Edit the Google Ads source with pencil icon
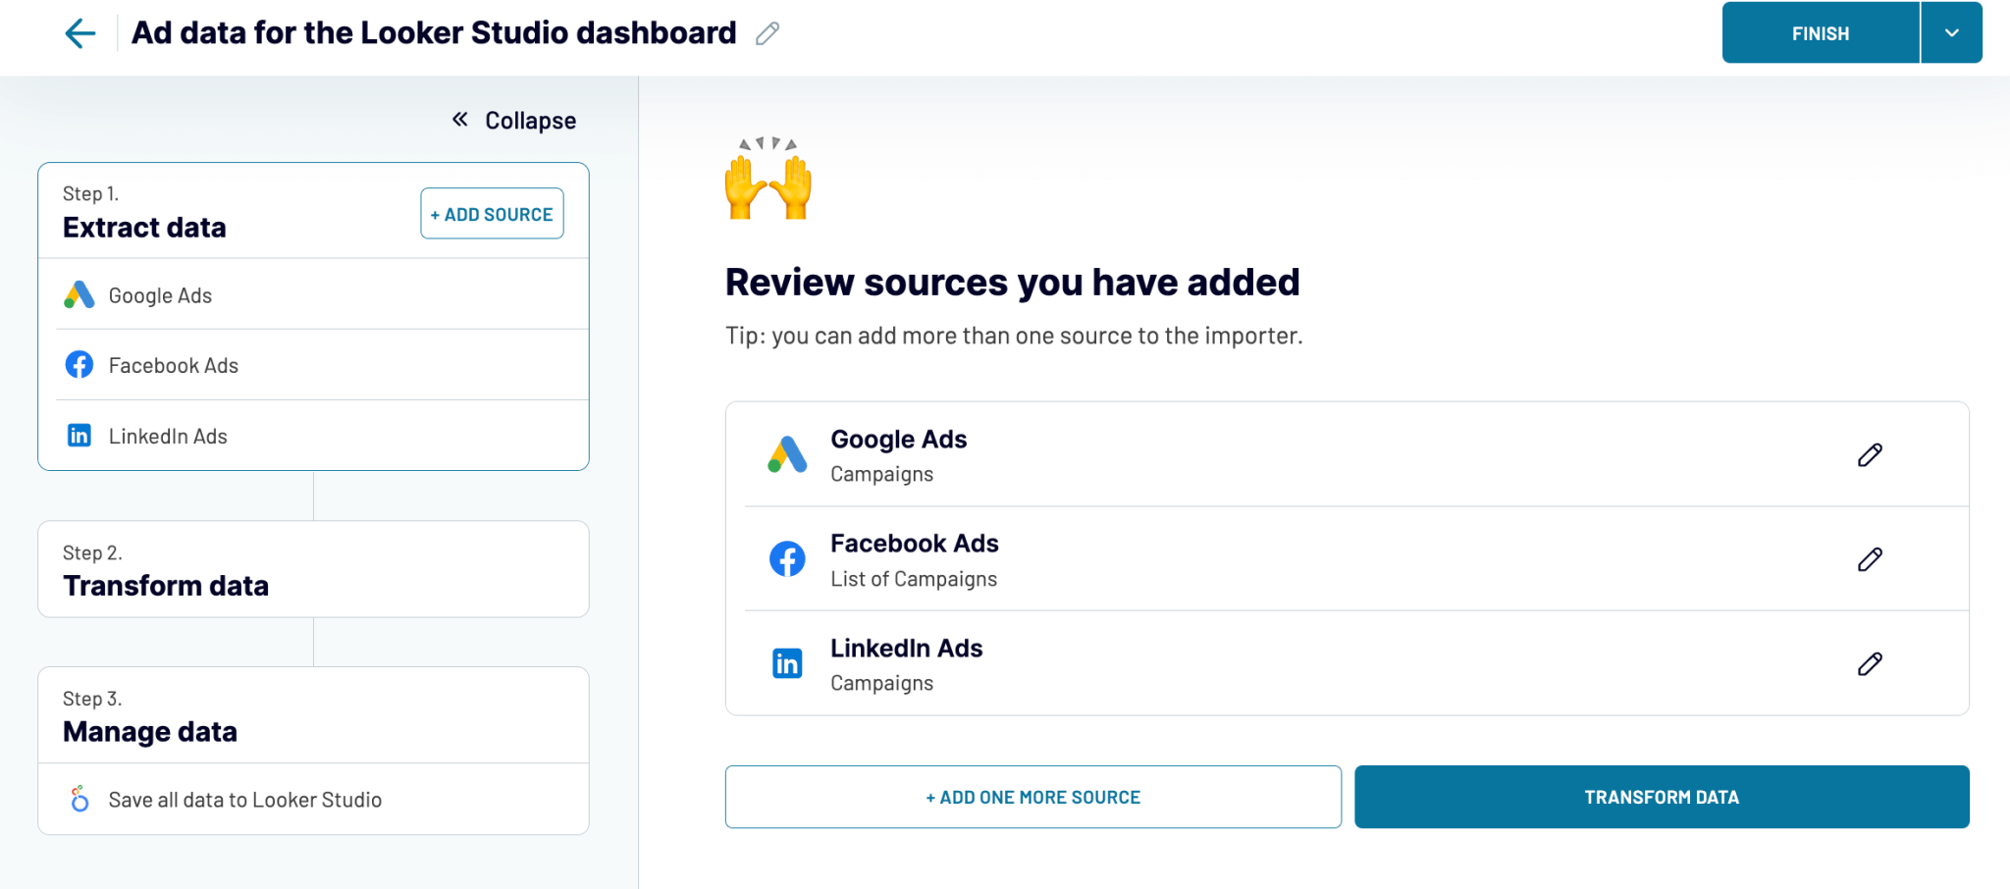The width and height of the screenshot is (2010, 889). point(1870,455)
